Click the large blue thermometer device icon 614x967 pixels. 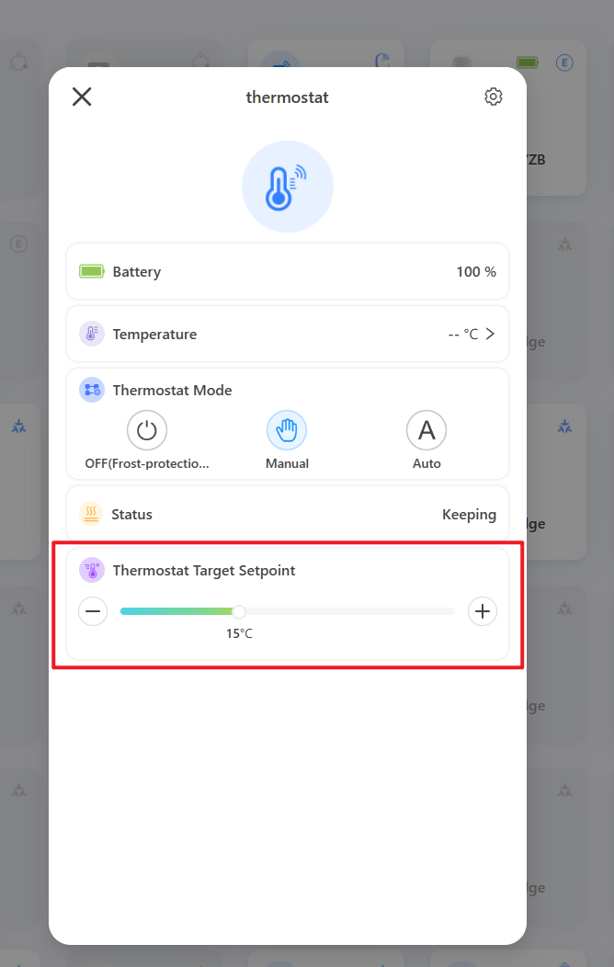click(x=288, y=187)
